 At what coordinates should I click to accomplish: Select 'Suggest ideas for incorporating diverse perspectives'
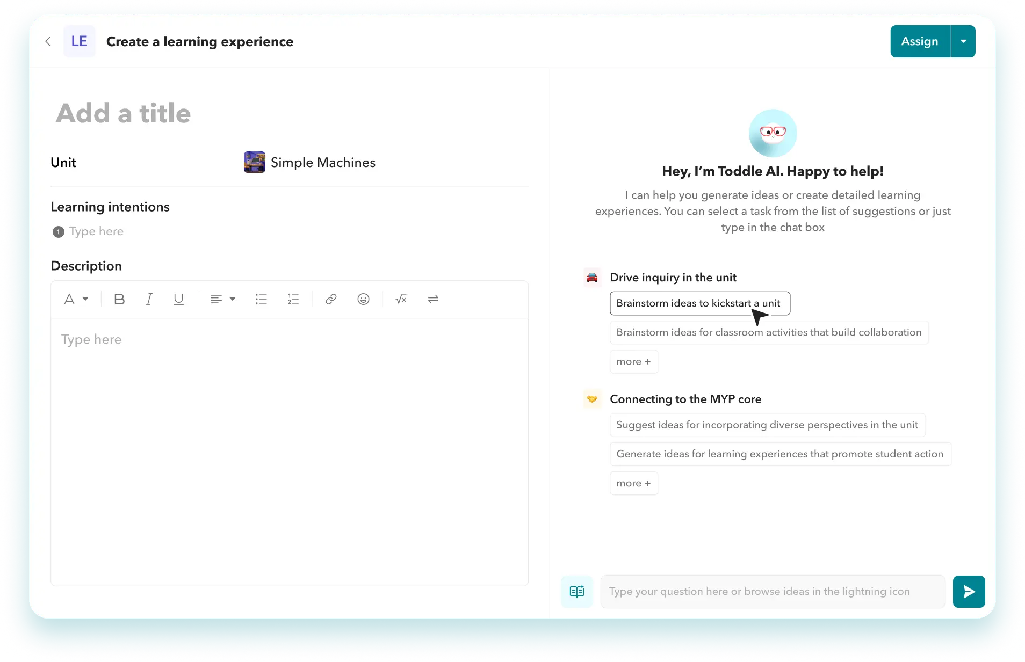click(x=767, y=425)
